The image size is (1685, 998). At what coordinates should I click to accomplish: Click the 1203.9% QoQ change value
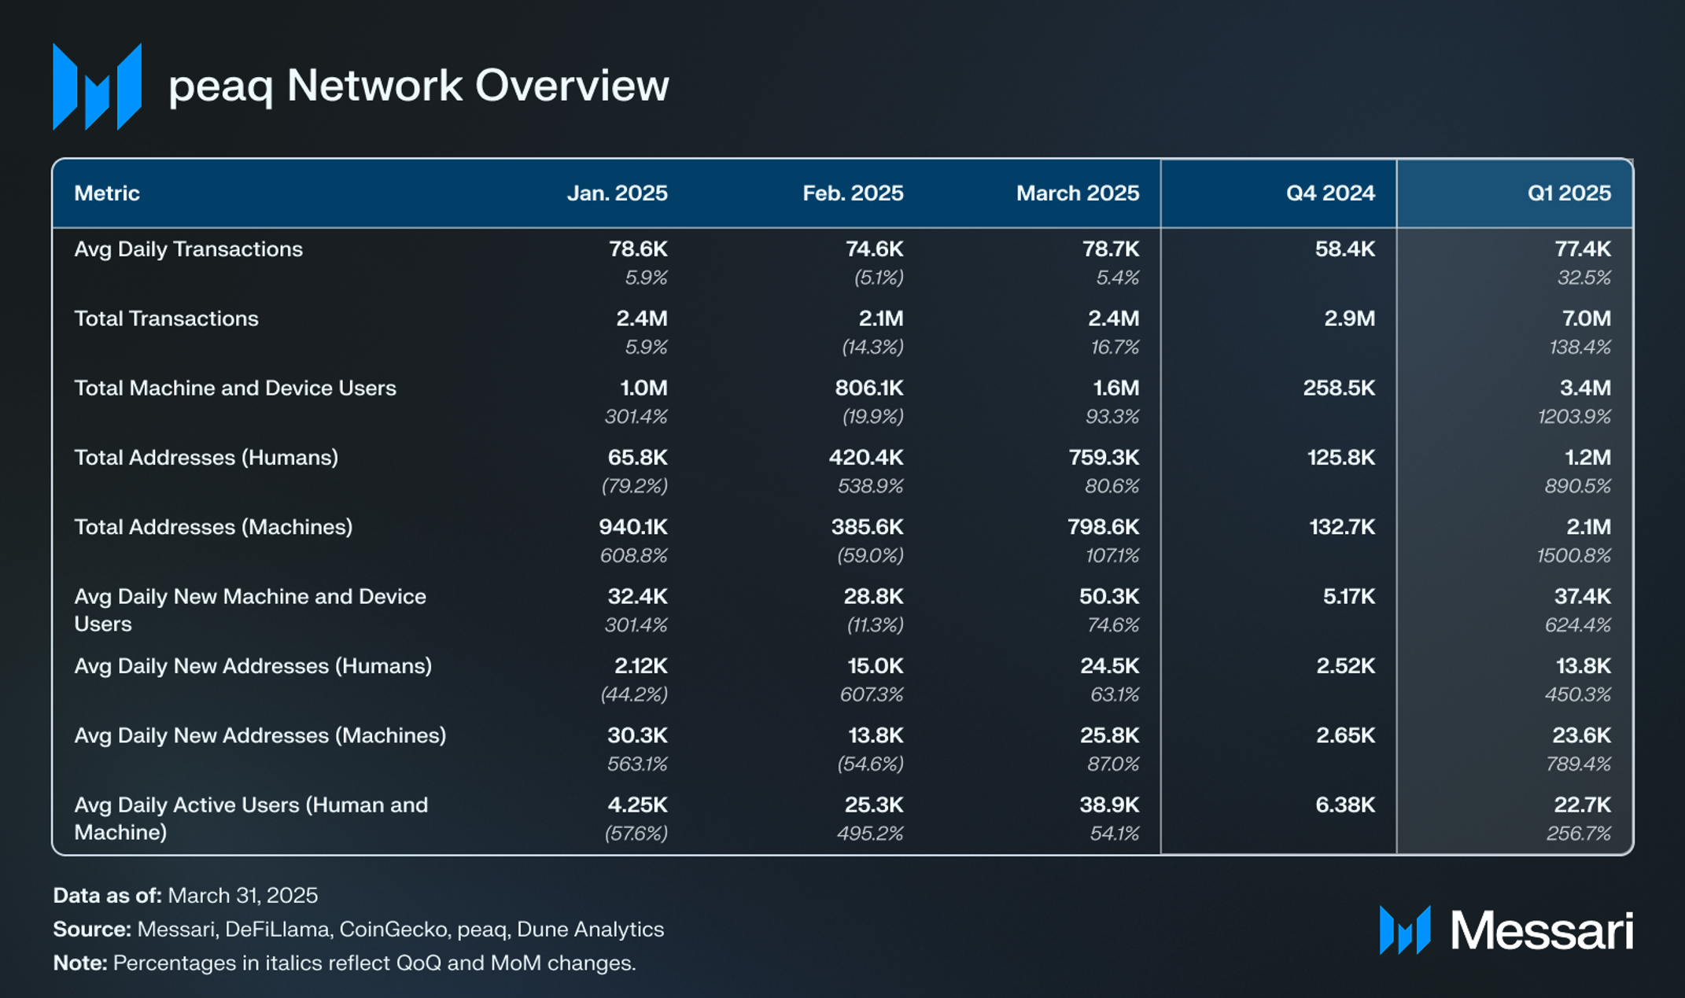point(1575,417)
